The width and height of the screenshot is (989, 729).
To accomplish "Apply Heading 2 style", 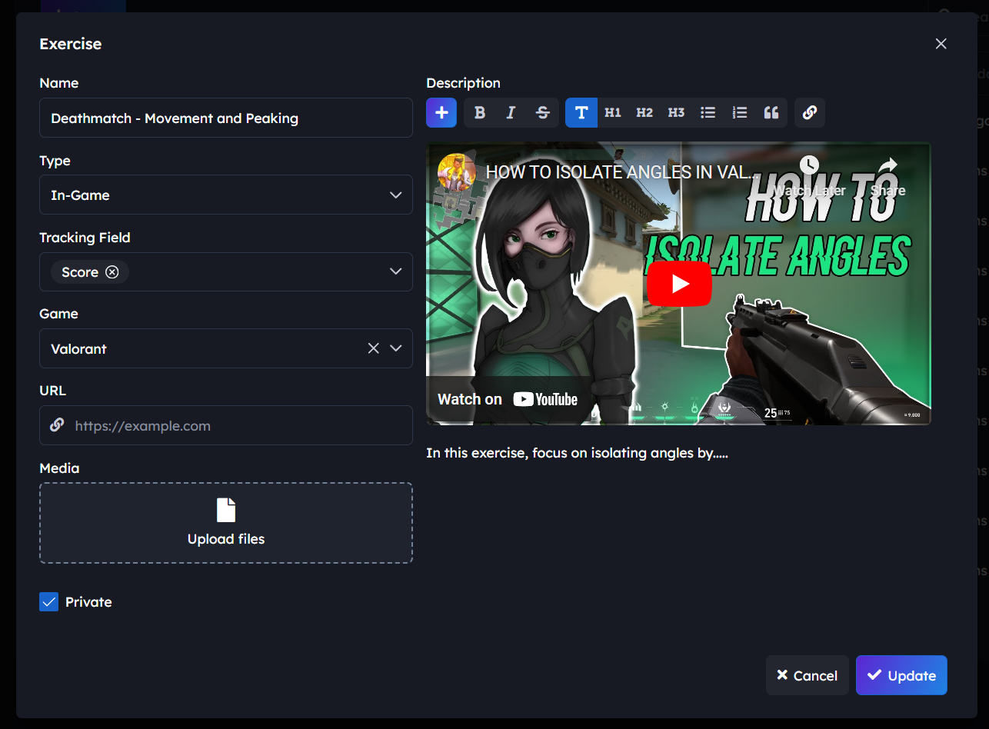I will pyautogui.click(x=644, y=113).
